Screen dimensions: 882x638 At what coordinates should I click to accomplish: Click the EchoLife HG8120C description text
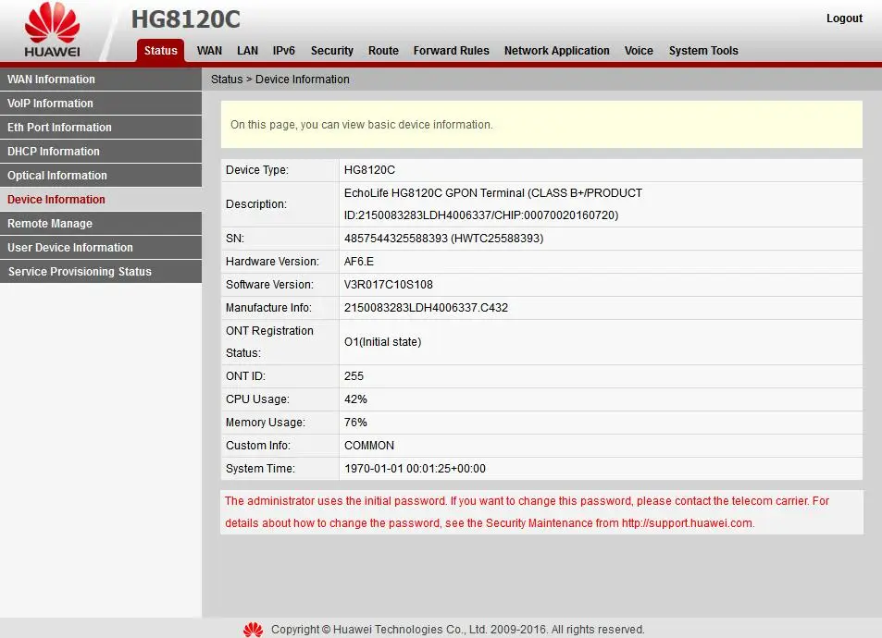492,204
